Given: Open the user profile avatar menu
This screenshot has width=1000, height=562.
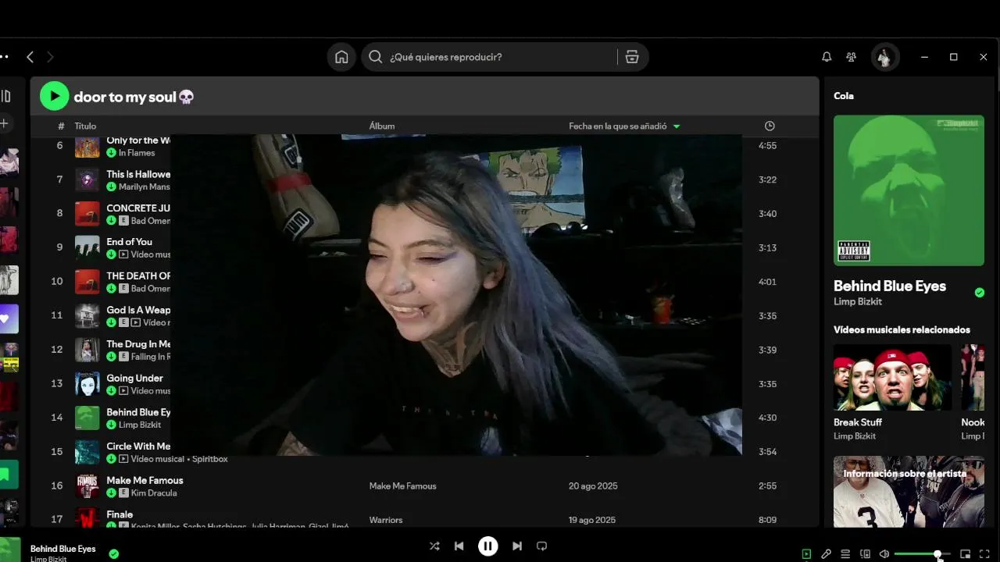Looking at the screenshot, I should coord(885,57).
